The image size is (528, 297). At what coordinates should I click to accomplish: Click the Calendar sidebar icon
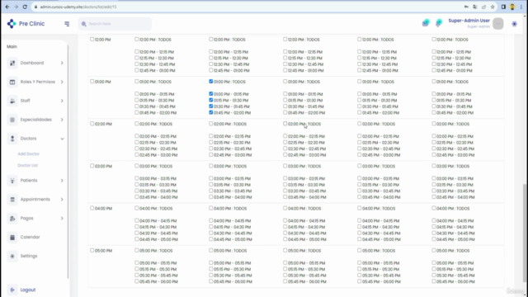tap(12, 237)
